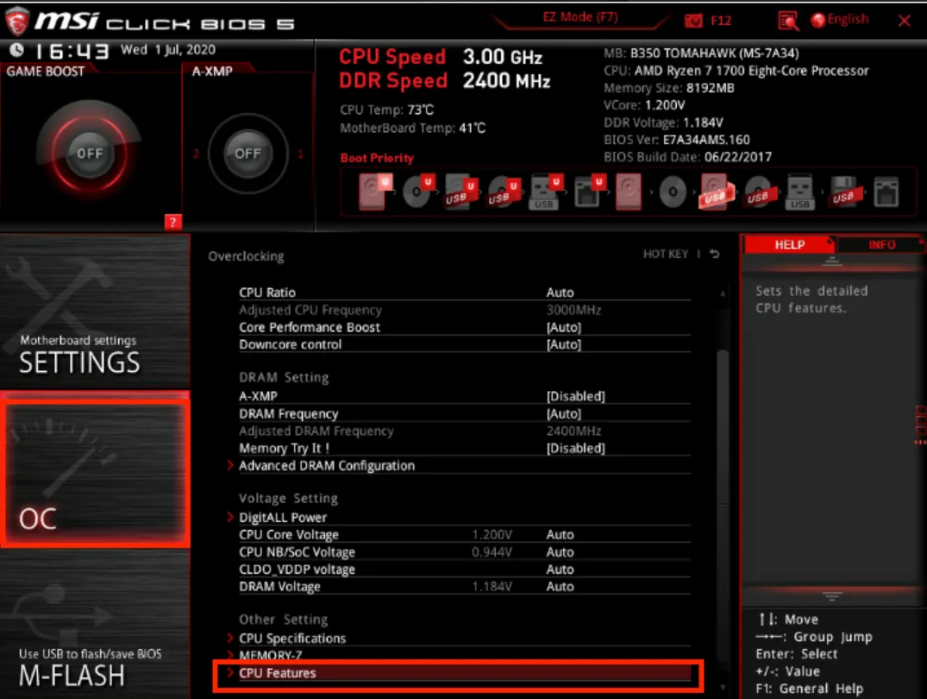Click the settings list scrollbar up arrow
The image size is (927, 699).
coord(723,293)
